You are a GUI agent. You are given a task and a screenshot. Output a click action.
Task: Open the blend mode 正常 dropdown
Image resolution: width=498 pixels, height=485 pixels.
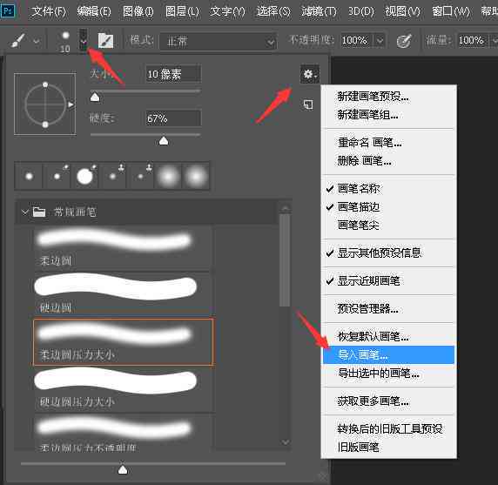point(219,41)
